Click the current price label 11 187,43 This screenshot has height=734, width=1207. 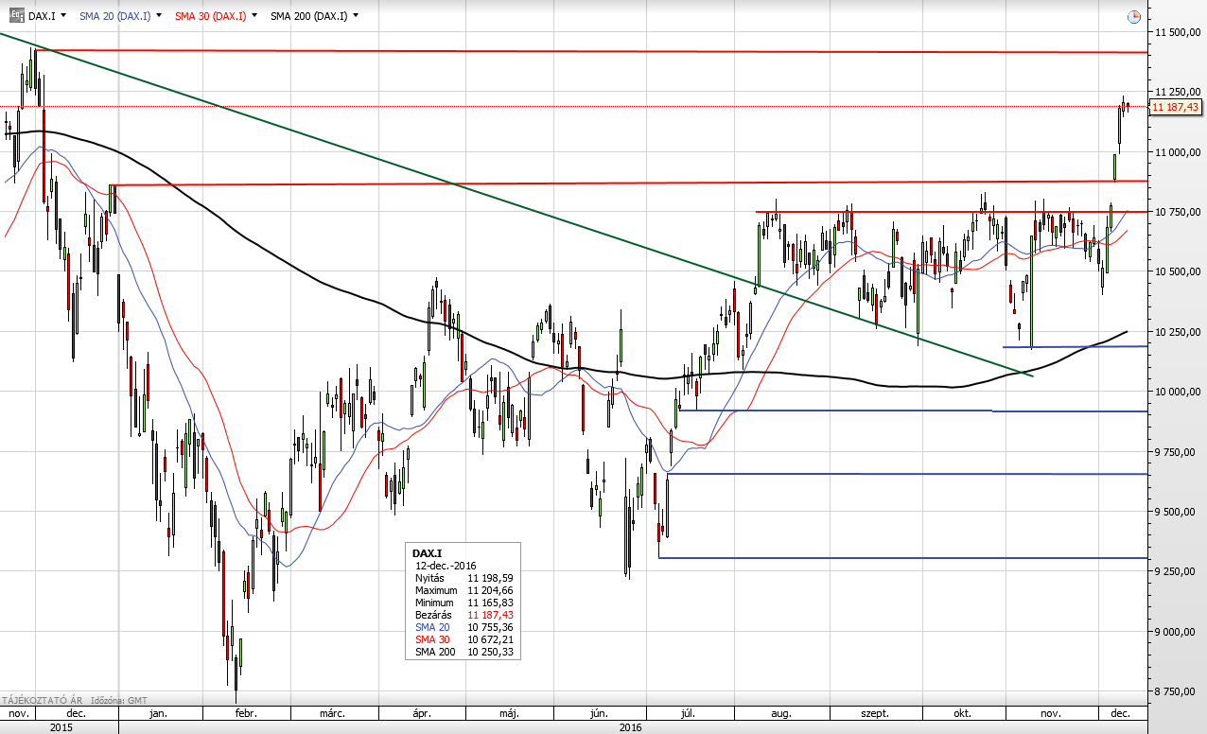click(1177, 108)
